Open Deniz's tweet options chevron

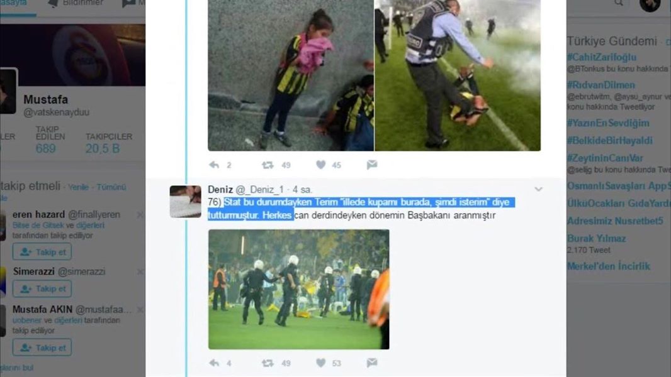point(538,189)
